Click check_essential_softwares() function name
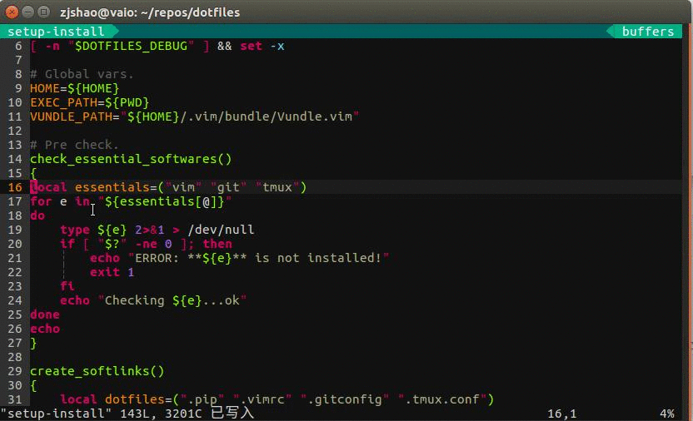Screen dimensions: 693x421 [x=131, y=159]
